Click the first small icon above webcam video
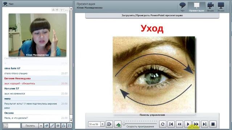 click(53, 10)
